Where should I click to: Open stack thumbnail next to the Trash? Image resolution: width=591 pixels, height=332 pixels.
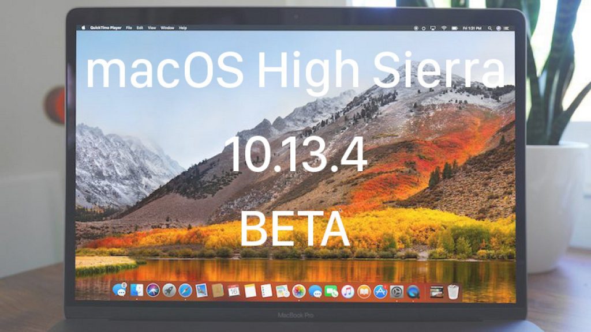[436, 292]
